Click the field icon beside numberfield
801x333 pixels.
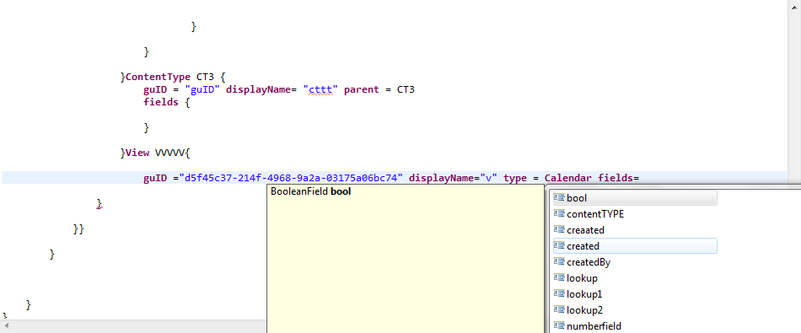pyautogui.click(x=559, y=326)
